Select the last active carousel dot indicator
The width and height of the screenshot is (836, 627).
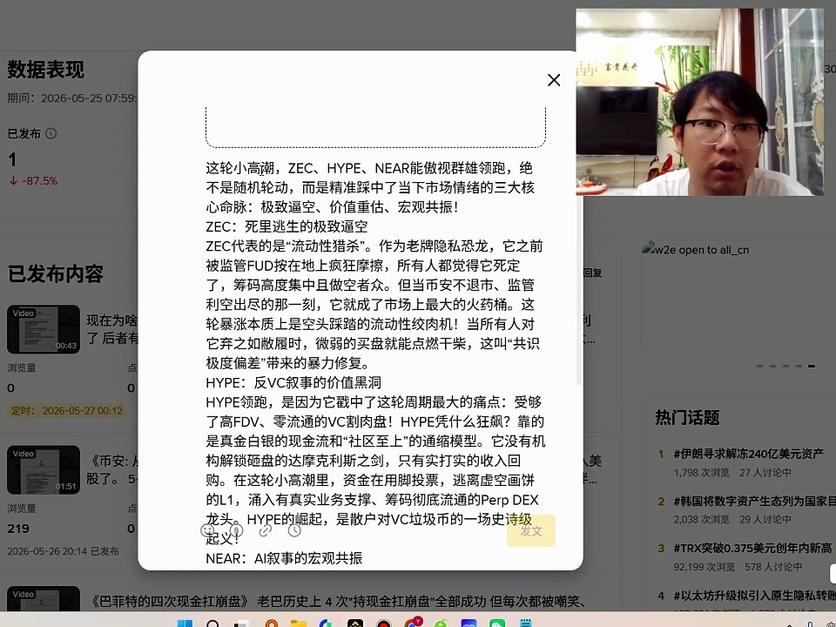(x=811, y=366)
